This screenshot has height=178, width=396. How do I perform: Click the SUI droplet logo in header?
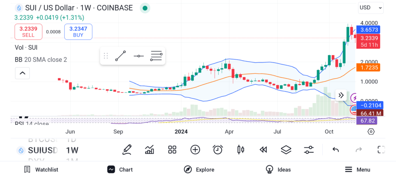tap(19, 8)
